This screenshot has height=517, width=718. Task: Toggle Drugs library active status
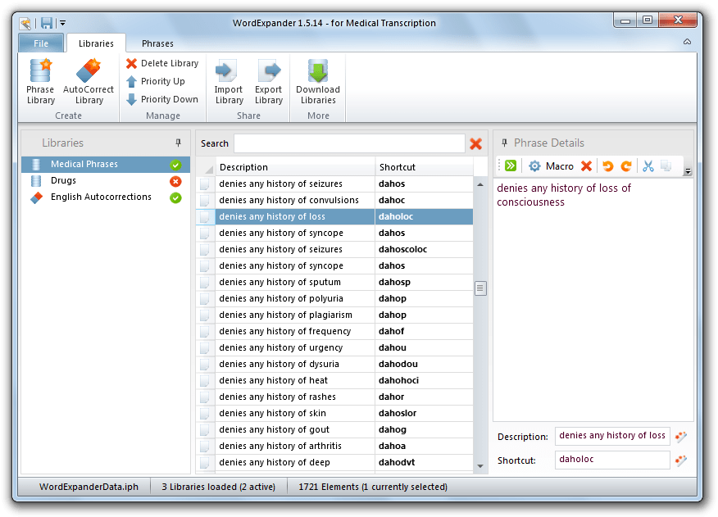(175, 181)
